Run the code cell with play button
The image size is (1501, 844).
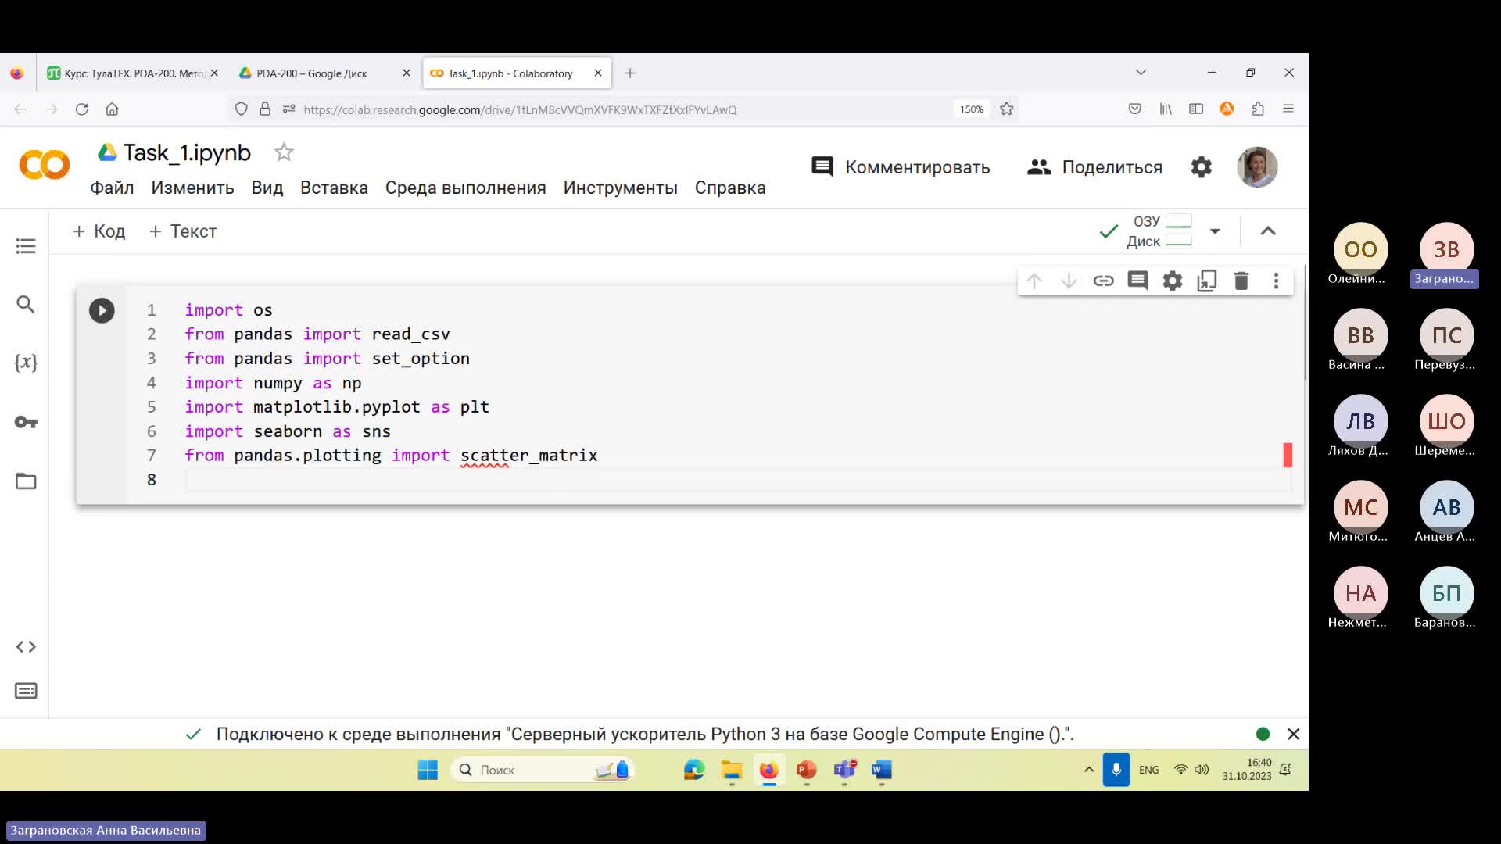pos(102,311)
